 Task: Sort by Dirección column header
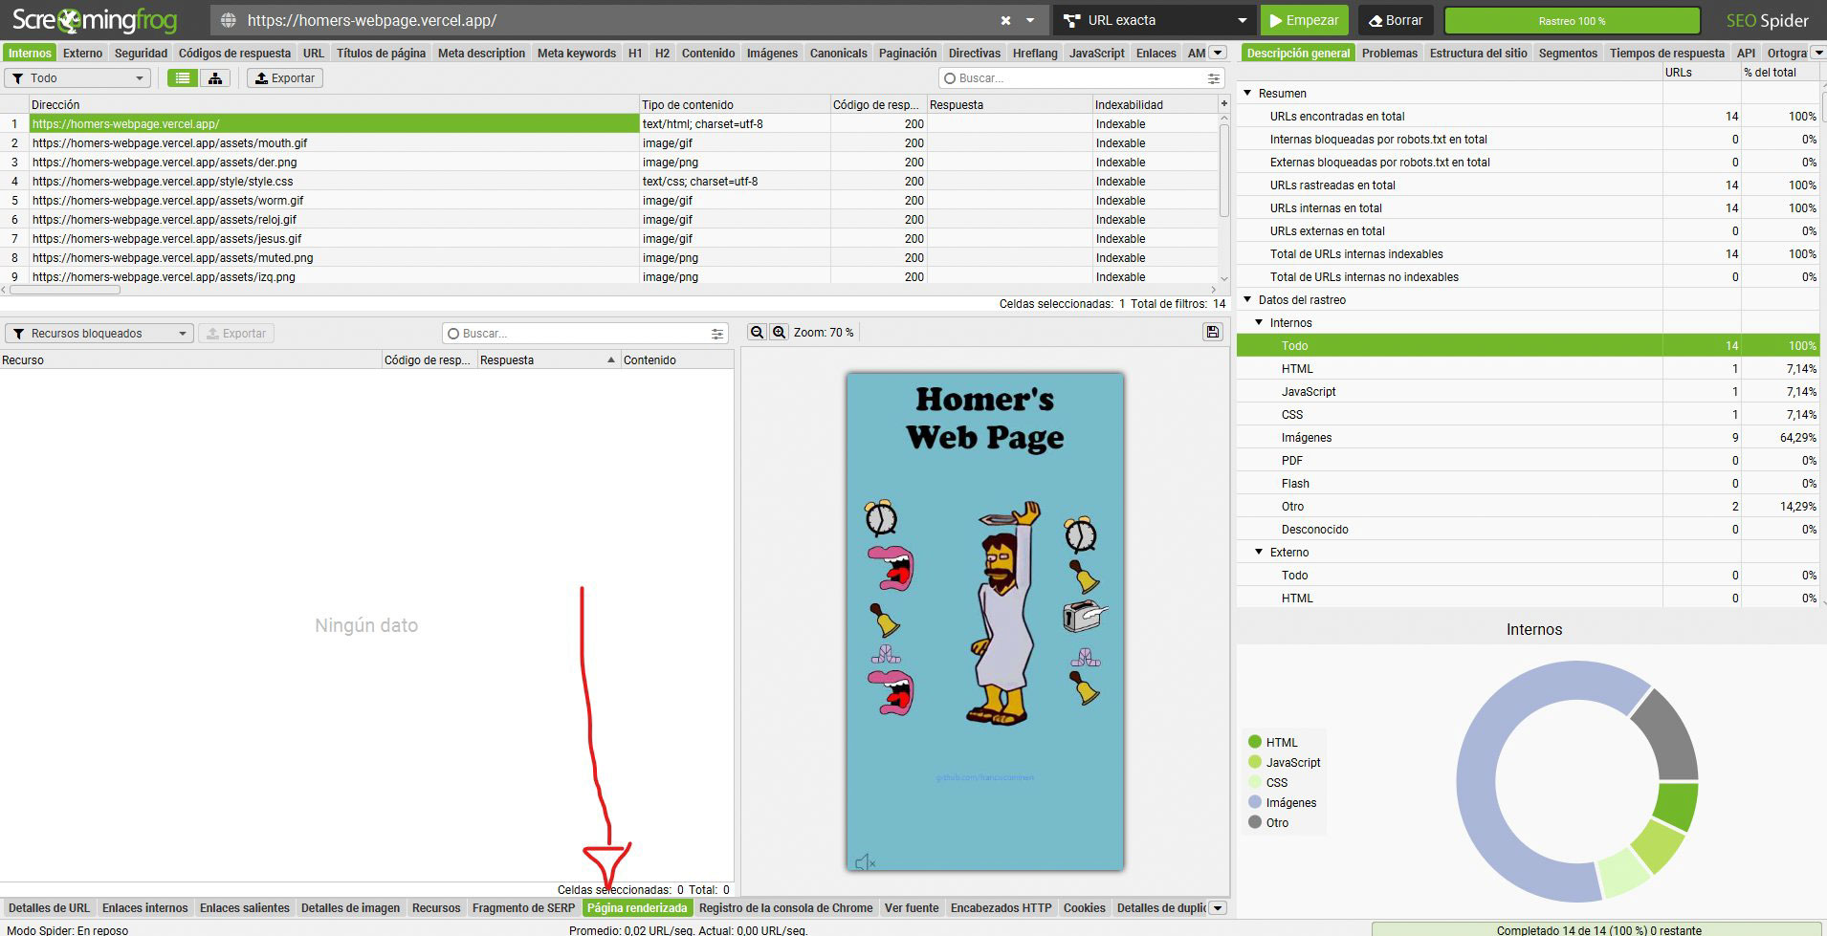(x=335, y=104)
